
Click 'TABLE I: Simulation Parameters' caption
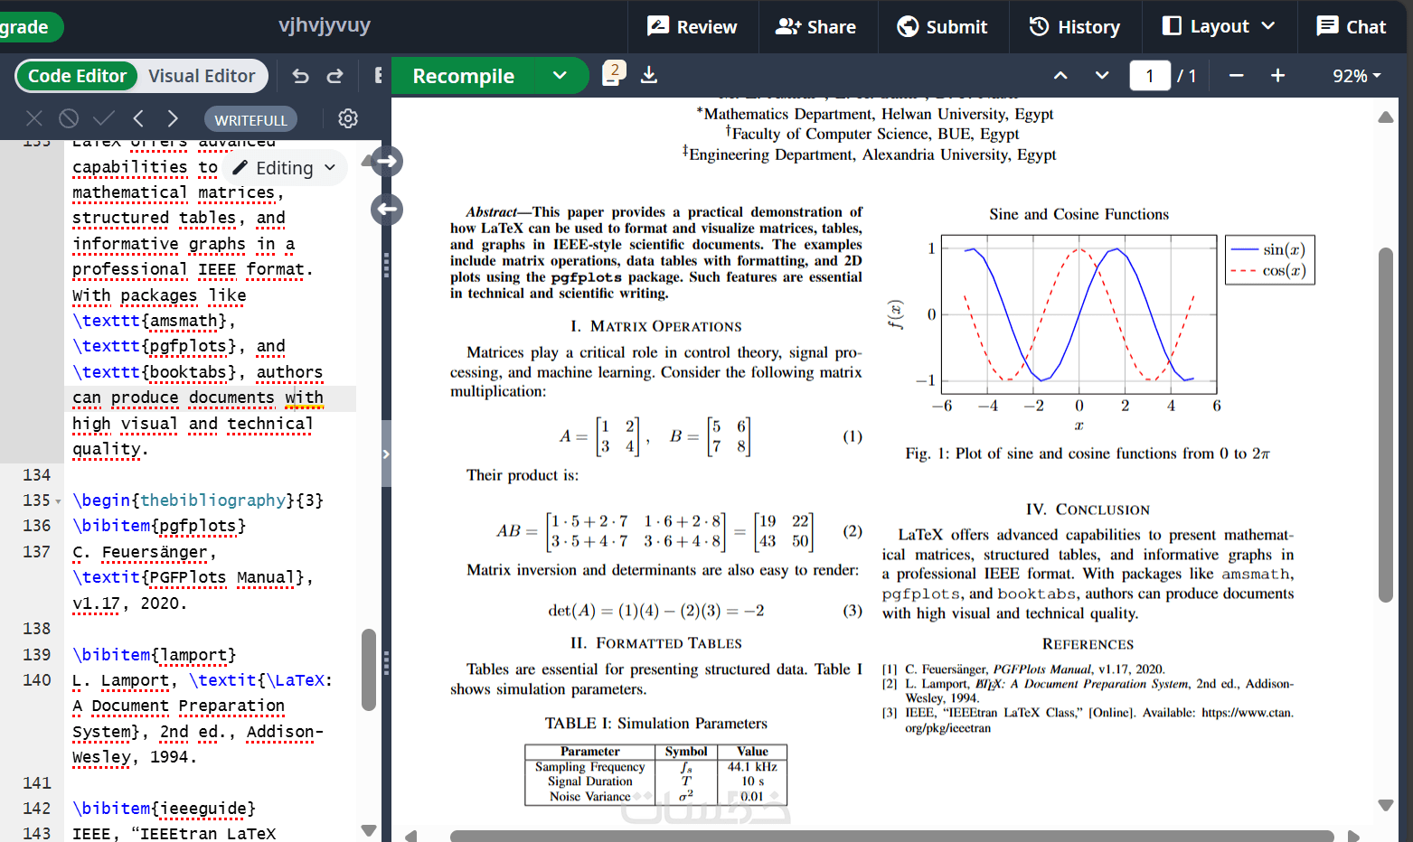click(655, 724)
